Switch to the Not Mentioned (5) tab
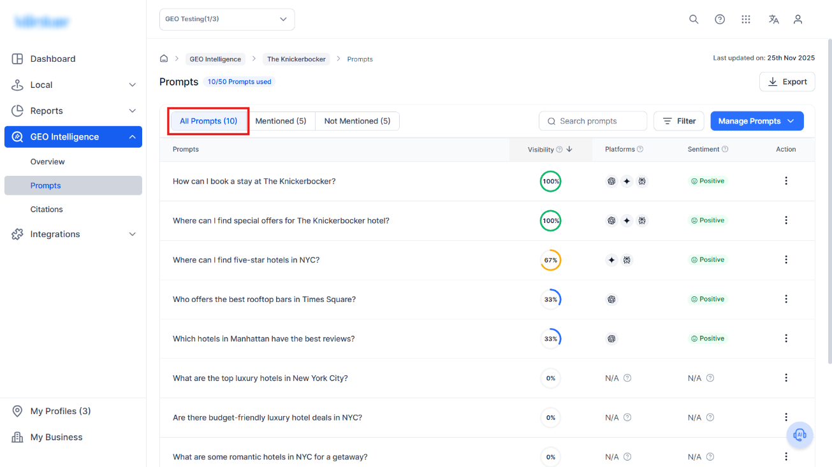 pyautogui.click(x=357, y=121)
